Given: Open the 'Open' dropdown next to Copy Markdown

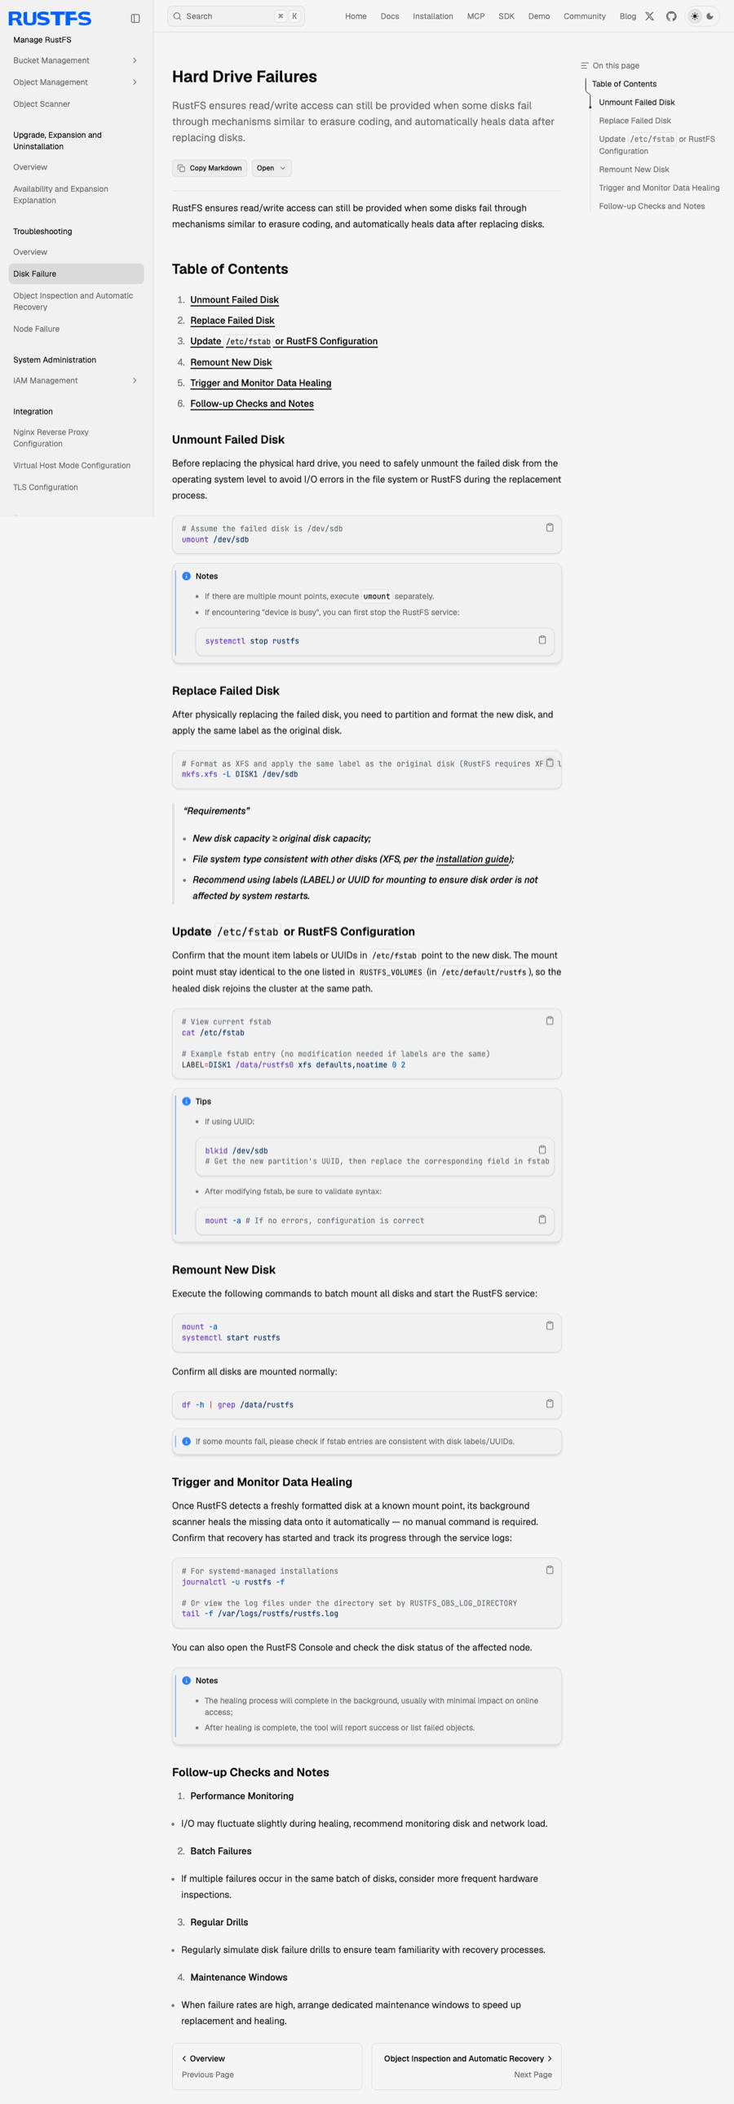Looking at the screenshot, I should pyautogui.click(x=271, y=168).
